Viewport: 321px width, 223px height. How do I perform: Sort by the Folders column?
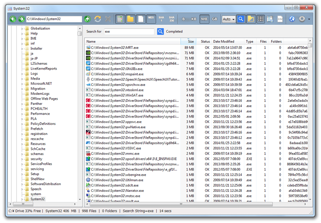point(276,41)
